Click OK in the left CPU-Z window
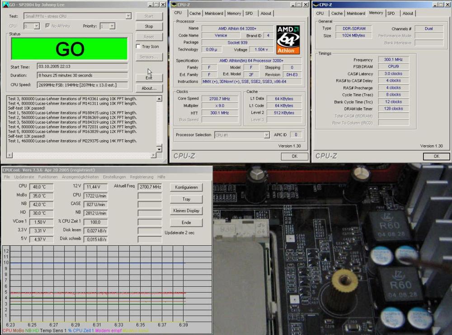Viewport: 452px width, 335px height. pyautogui.click(x=295, y=156)
